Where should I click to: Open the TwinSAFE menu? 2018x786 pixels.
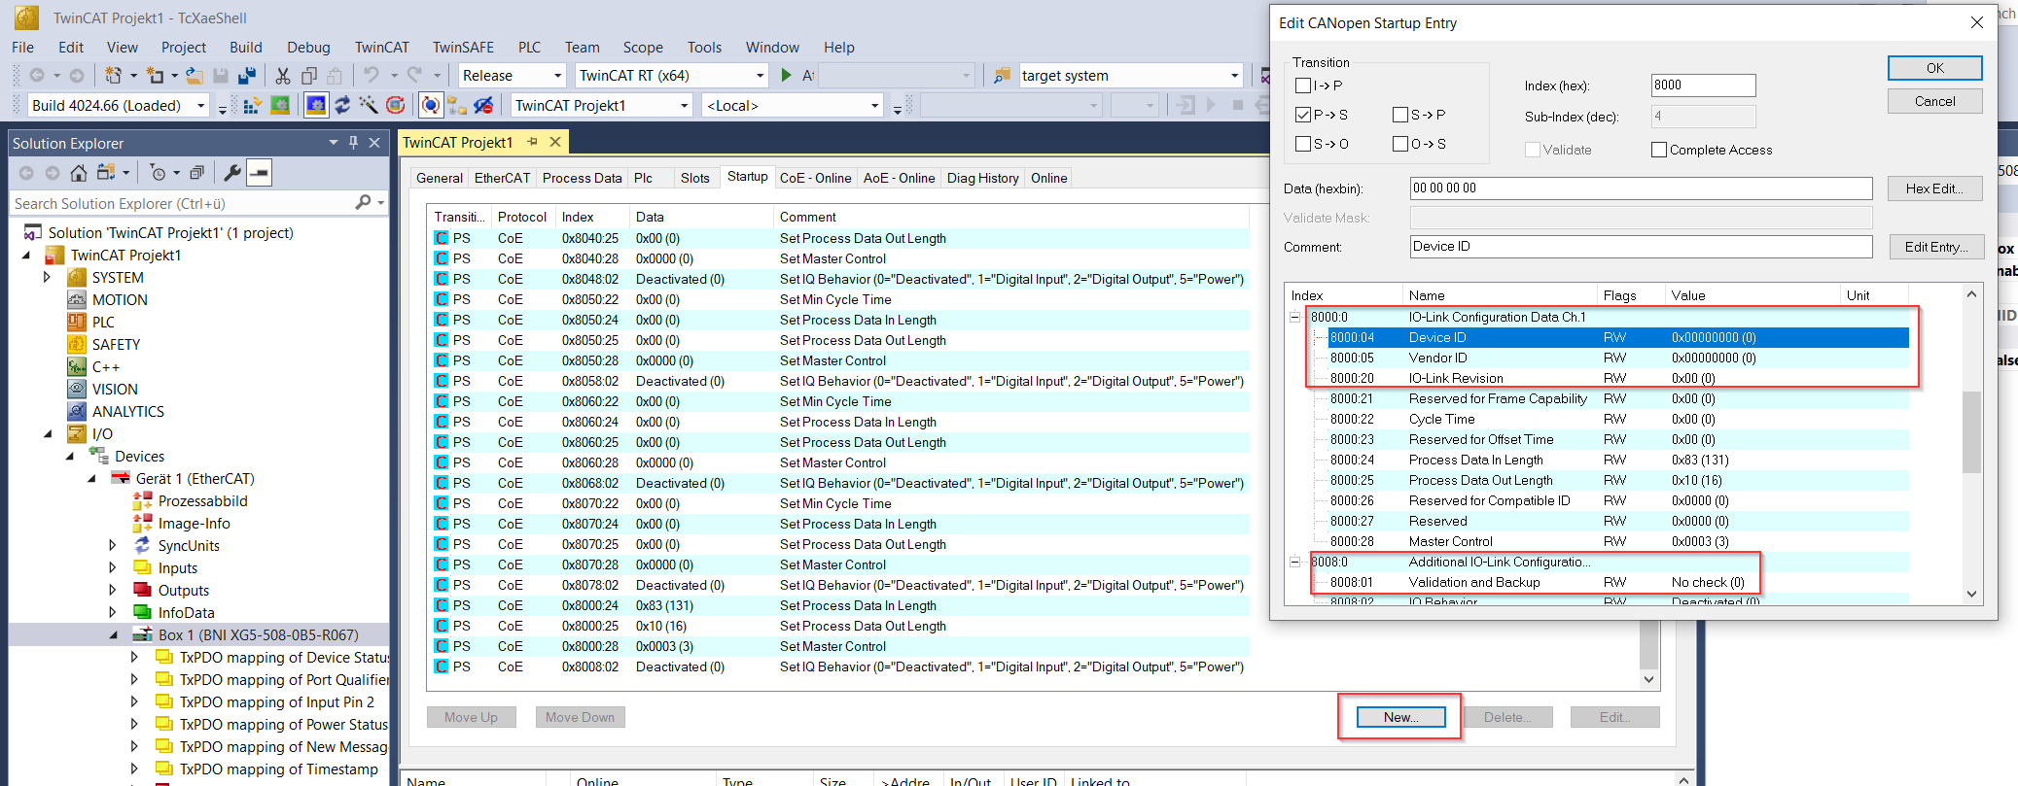pos(463,47)
